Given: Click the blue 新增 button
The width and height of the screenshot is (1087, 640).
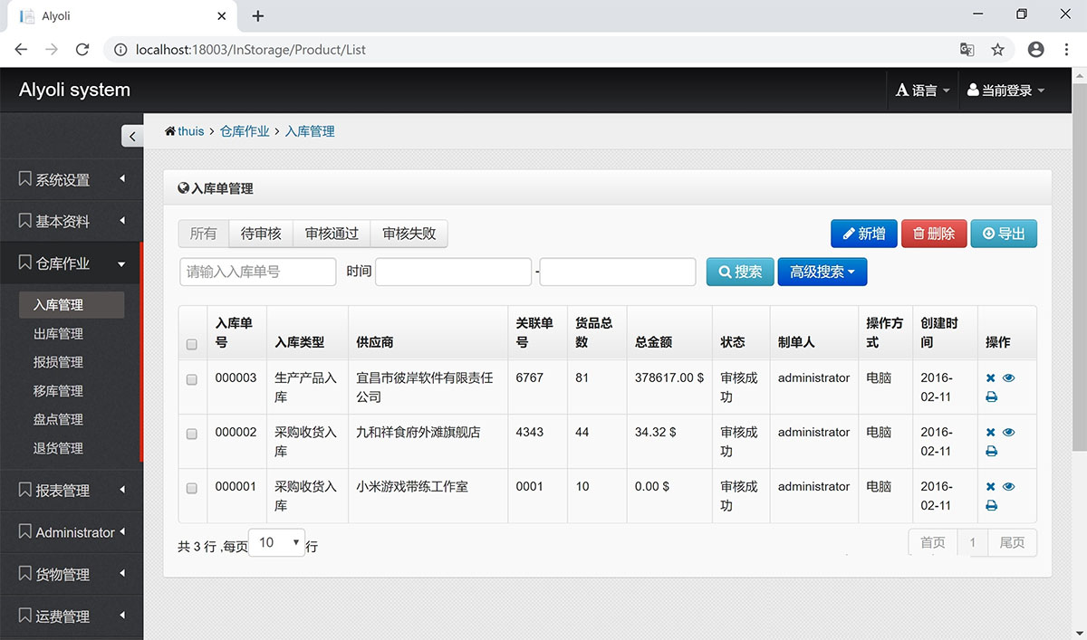Looking at the screenshot, I should pos(863,234).
